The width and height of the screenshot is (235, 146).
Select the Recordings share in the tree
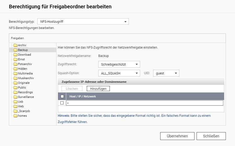point(25,92)
